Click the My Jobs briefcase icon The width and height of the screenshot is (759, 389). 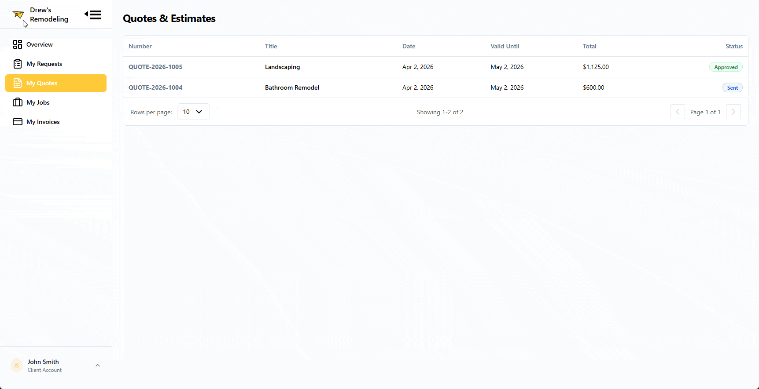tap(18, 102)
